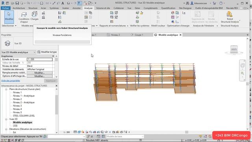
Task: Click the detail level icon in view control bar
Action: coord(75,132)
